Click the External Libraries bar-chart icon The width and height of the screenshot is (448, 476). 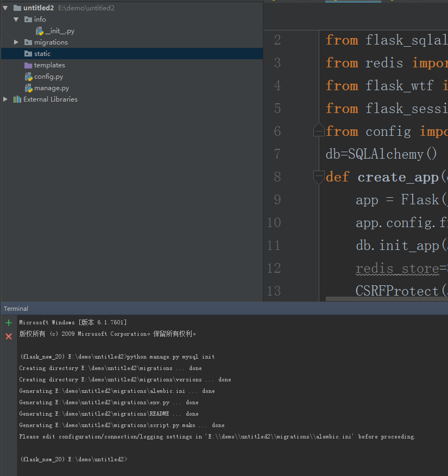tap(17, 99)
